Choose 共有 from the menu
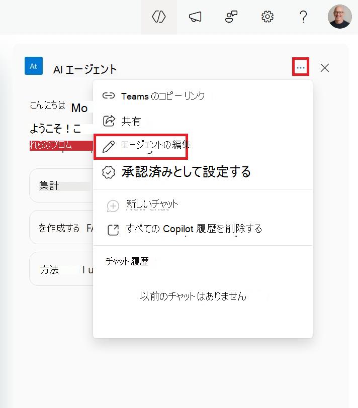 click(x=203, y=121)
